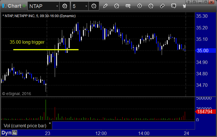Select the pencil drawing tools icon

click(105, 6)
